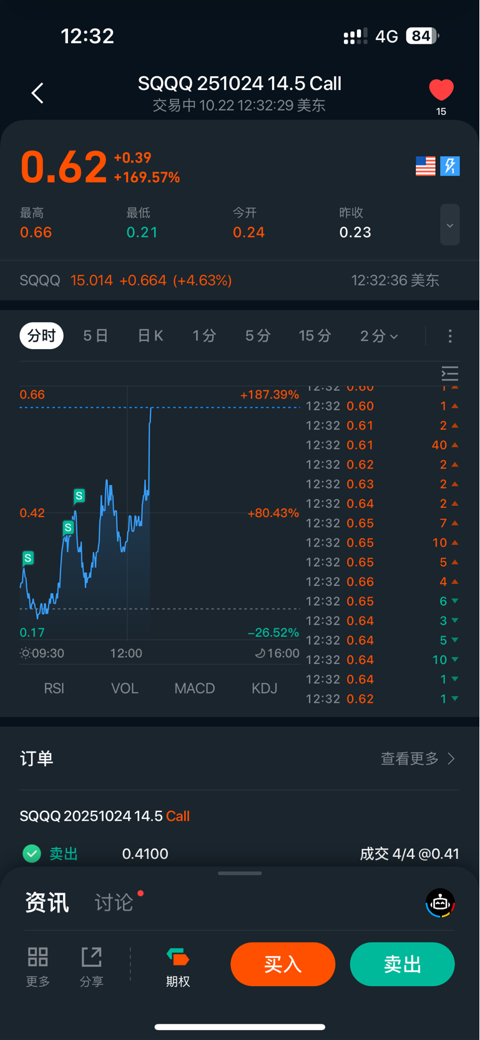The height and width of the screenshot is (1040, 480).
Task: Tap the 昨收 0.23 value
Action: 355,232
